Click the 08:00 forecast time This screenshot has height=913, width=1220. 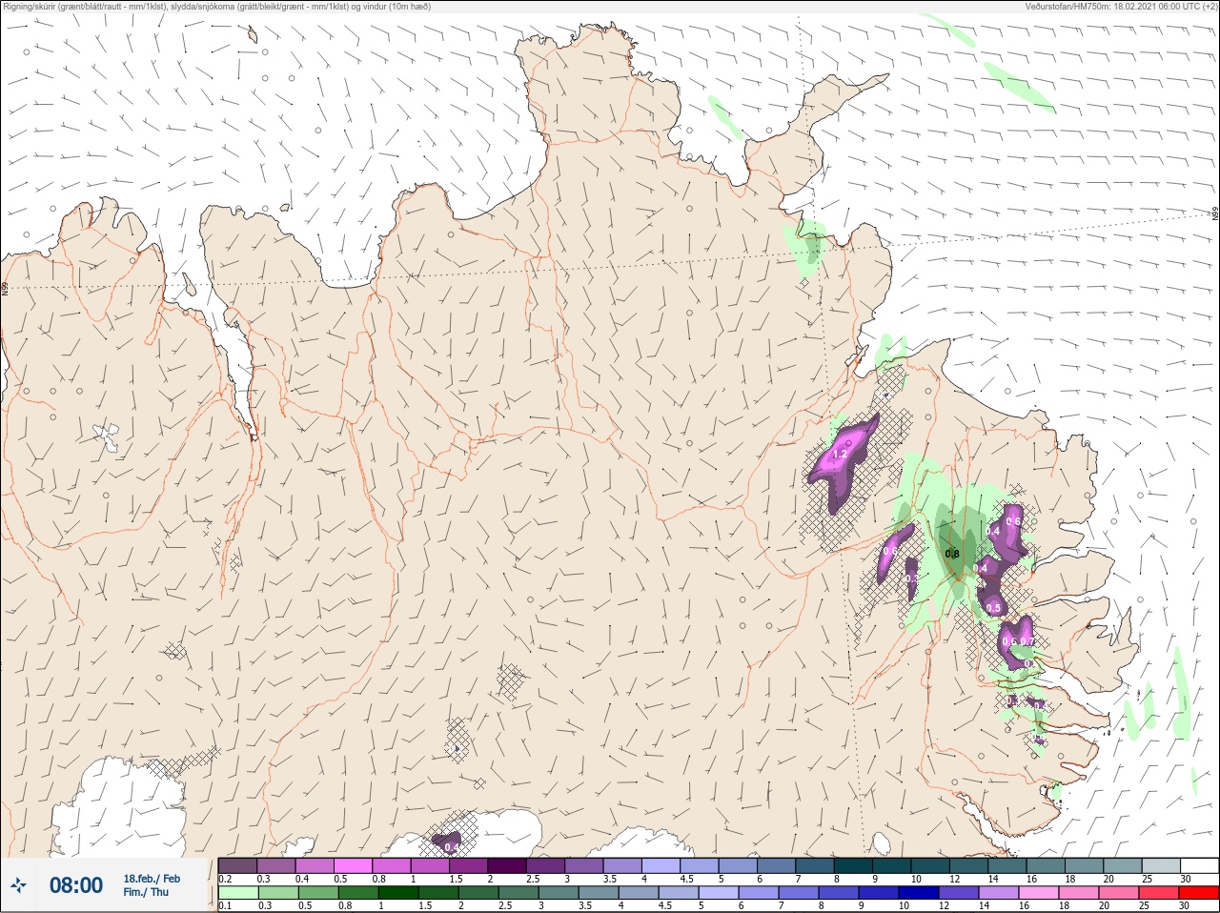click(76, 885)
